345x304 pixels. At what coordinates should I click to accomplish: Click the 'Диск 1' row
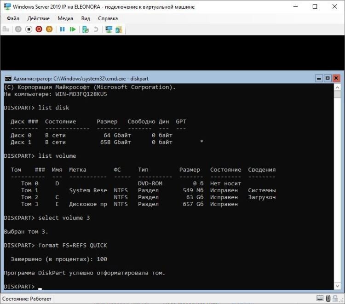point(107,142)
